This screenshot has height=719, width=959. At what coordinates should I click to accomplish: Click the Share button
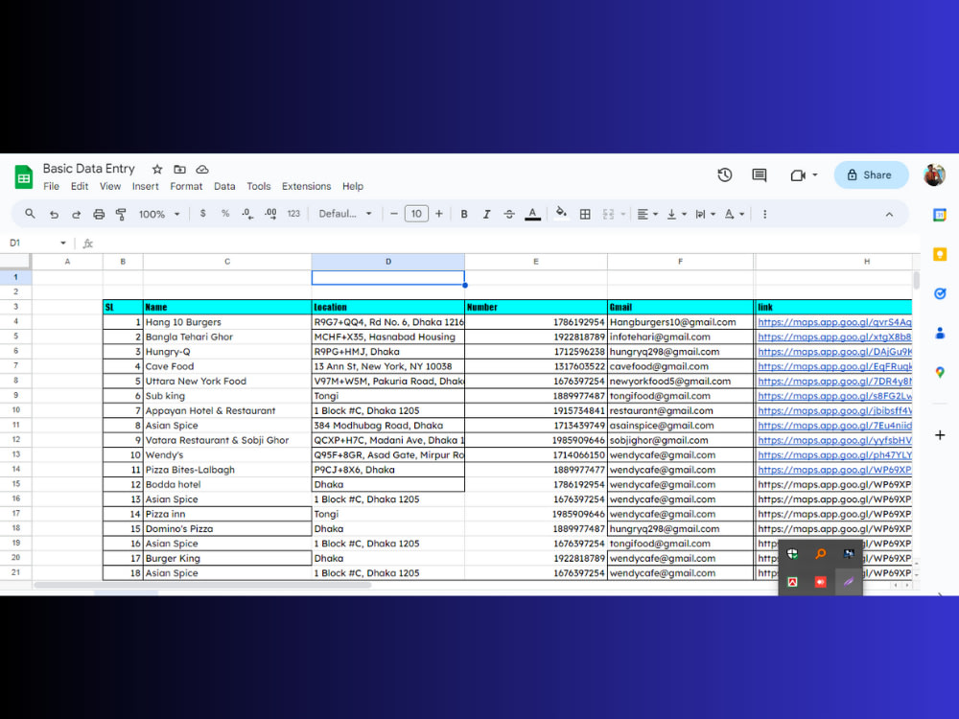click(x=871, y=175)
